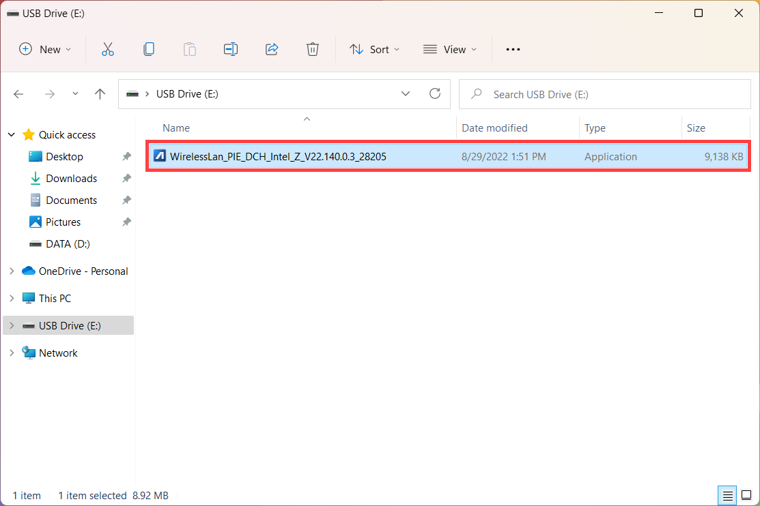This screenshot has width=760, height=506.
Task: Click the Search USB Drive (E:) field
Action: click(605, 94)
